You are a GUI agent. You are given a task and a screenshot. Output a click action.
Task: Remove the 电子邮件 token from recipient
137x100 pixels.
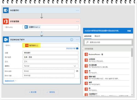point(37,46)
